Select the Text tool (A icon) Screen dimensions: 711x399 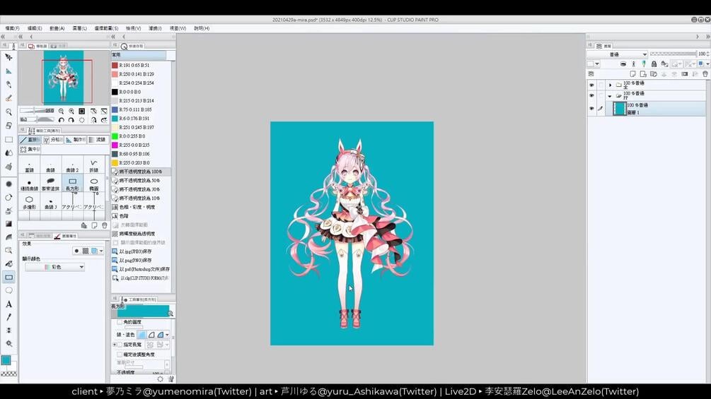8,304
